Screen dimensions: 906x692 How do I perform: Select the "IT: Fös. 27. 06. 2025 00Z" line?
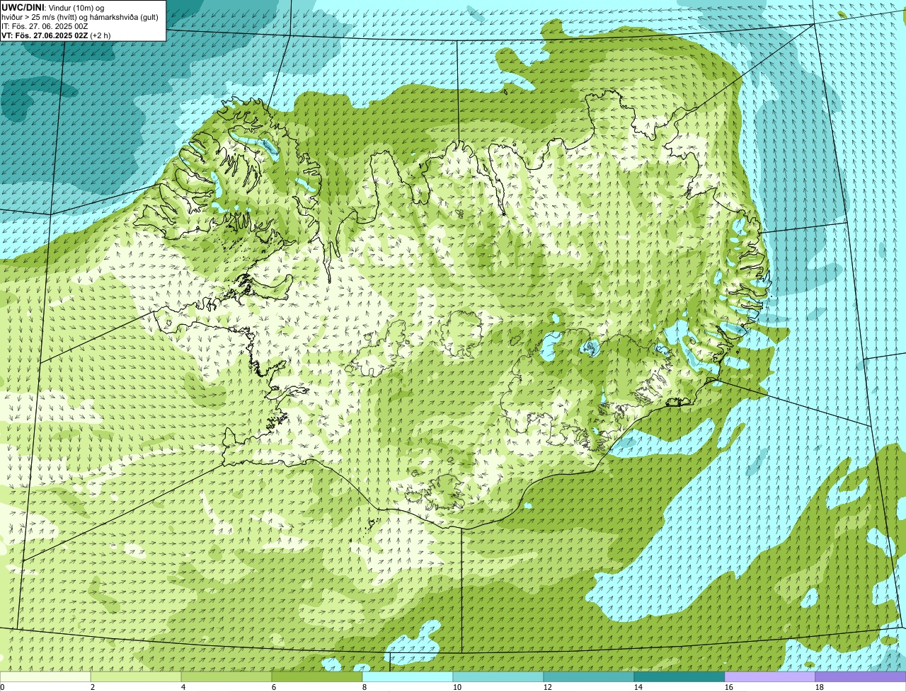pos(45,26)
